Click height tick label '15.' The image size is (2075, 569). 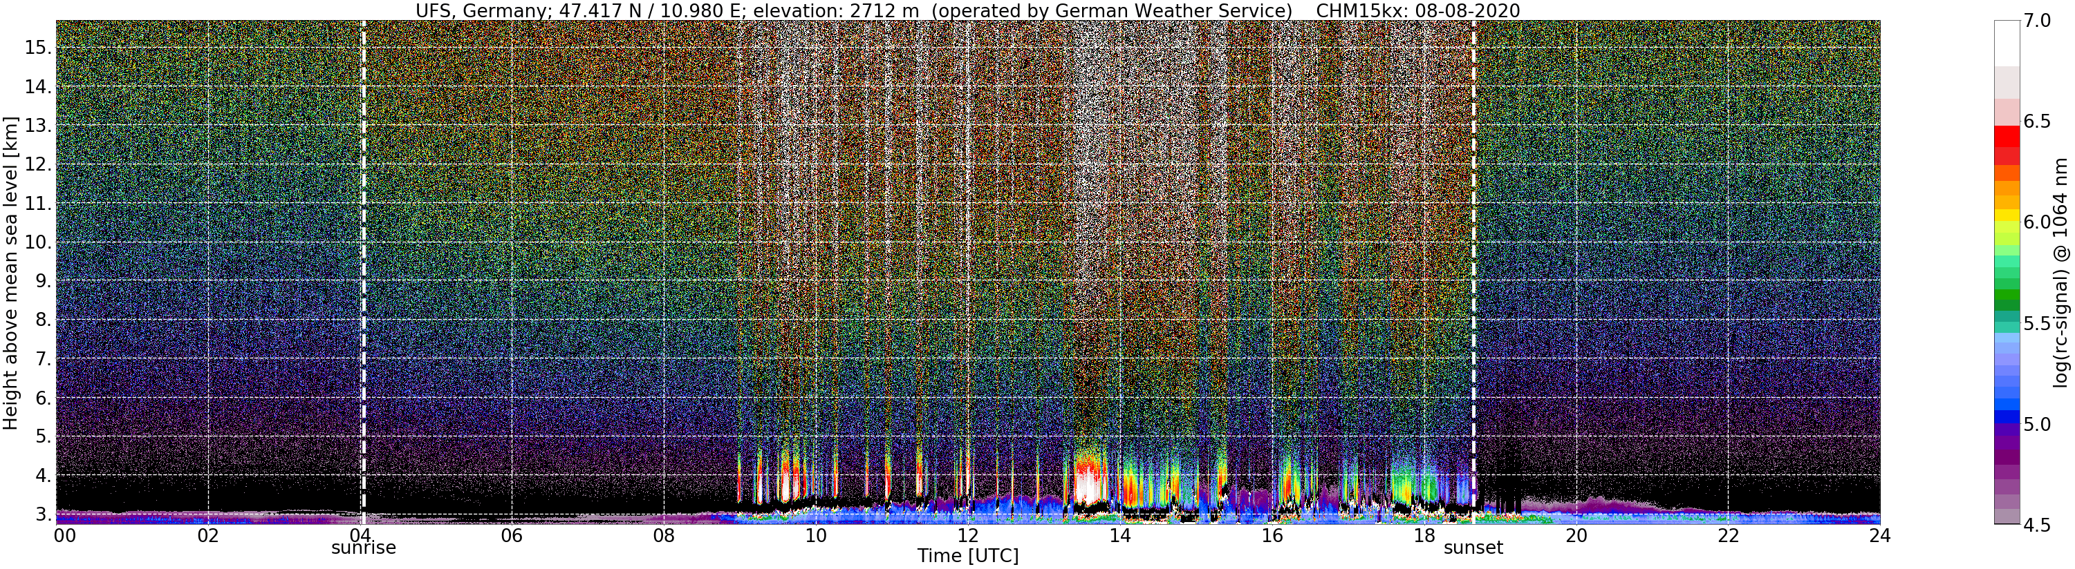(x=37, y=48)
